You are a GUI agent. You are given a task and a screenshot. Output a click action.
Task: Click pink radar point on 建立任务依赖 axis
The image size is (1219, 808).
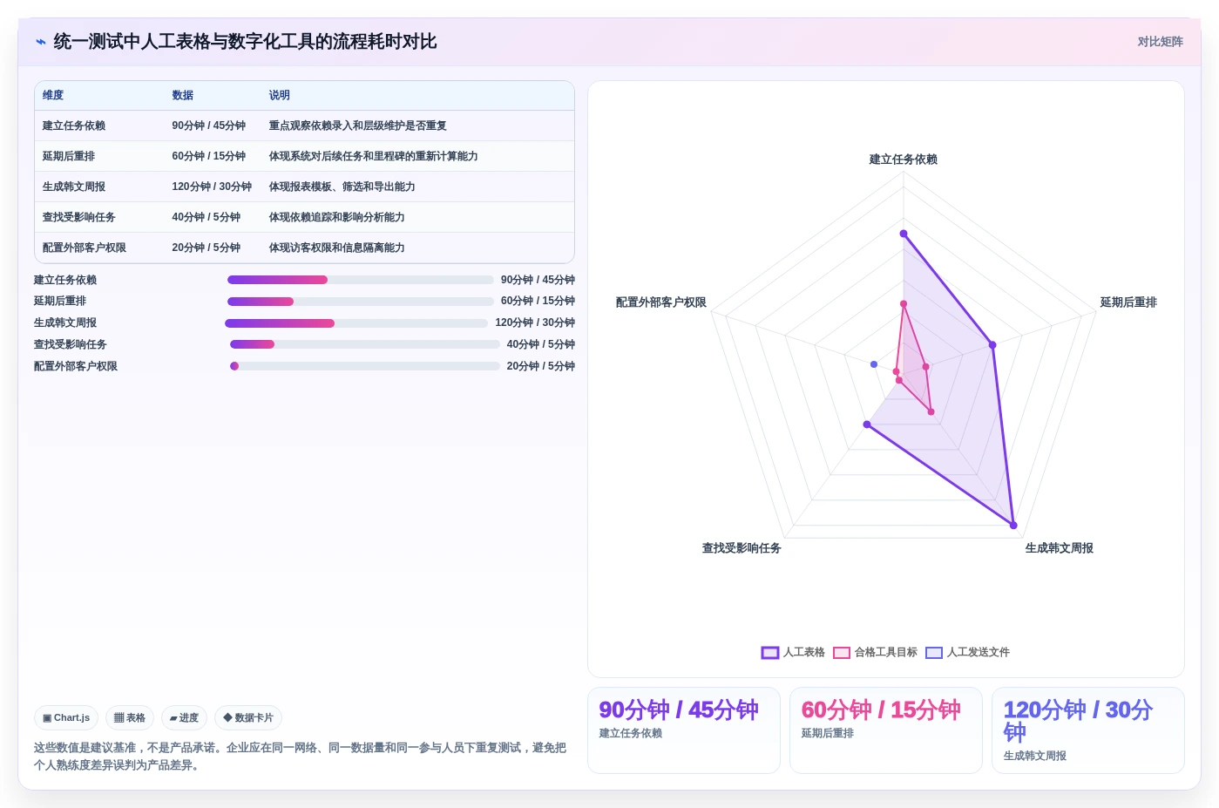click(x=904, y=304)
